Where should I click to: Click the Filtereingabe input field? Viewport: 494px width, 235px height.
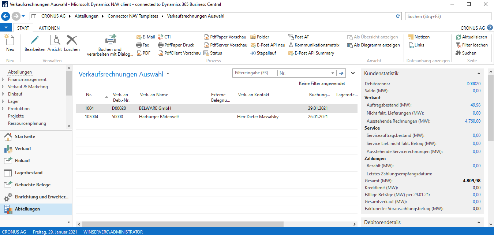255,73
